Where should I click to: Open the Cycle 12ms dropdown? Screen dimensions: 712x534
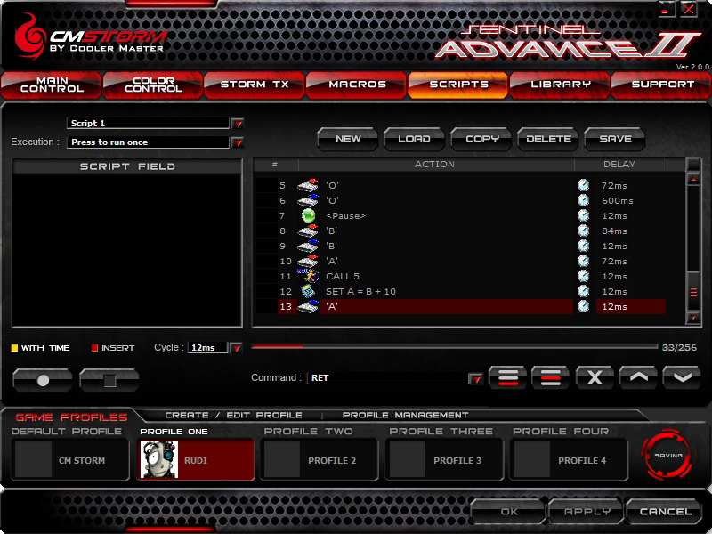point(236,348)
